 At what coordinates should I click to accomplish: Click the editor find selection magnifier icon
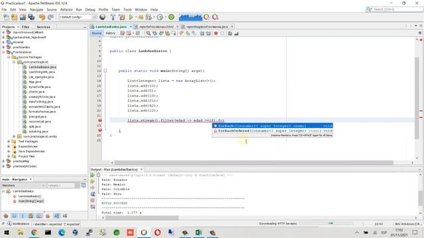click(x=148, y=34)
